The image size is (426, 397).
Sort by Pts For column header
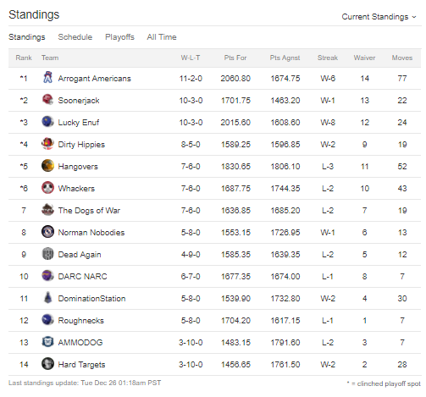235,58
